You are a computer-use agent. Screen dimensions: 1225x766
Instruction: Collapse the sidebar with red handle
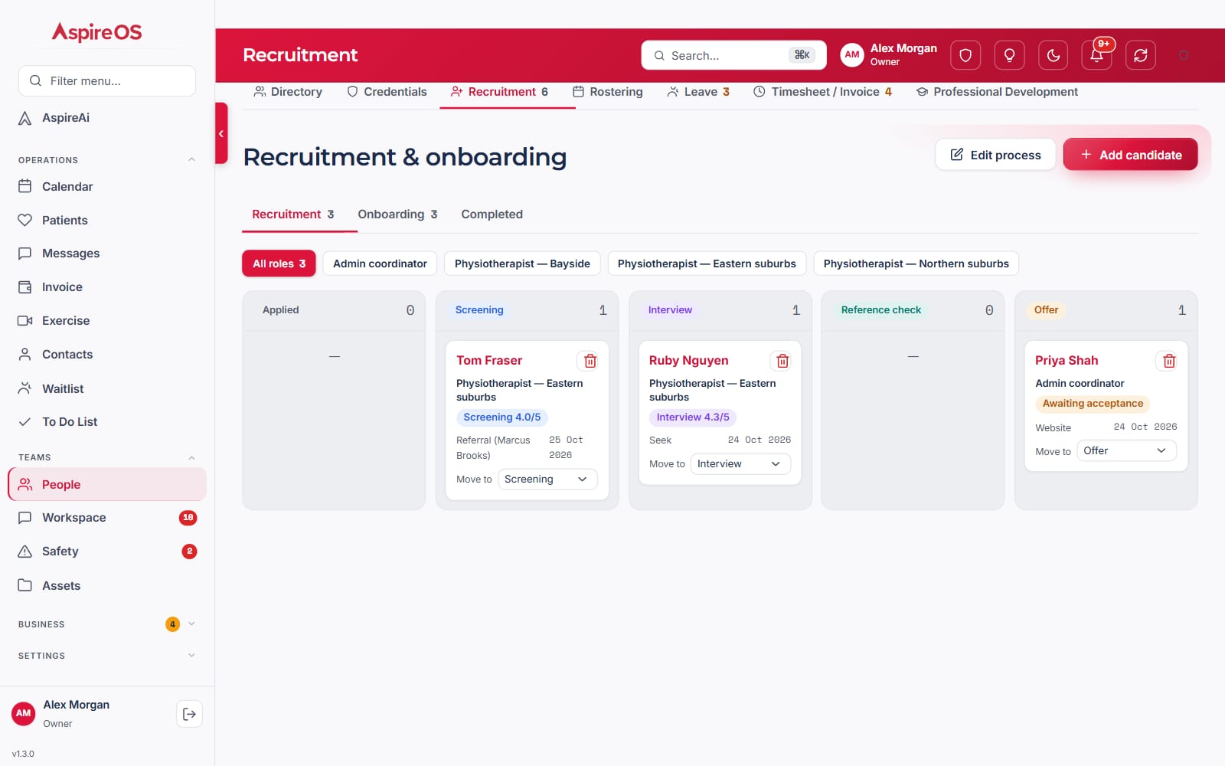[221, 133]
